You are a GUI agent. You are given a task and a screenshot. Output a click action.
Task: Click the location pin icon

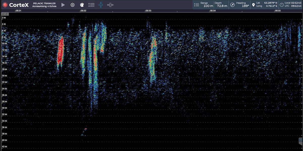click(x=253, y=5)
